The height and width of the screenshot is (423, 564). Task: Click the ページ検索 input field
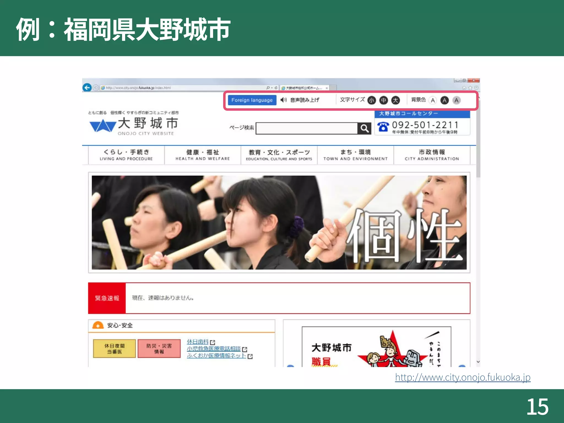point(307,128)
